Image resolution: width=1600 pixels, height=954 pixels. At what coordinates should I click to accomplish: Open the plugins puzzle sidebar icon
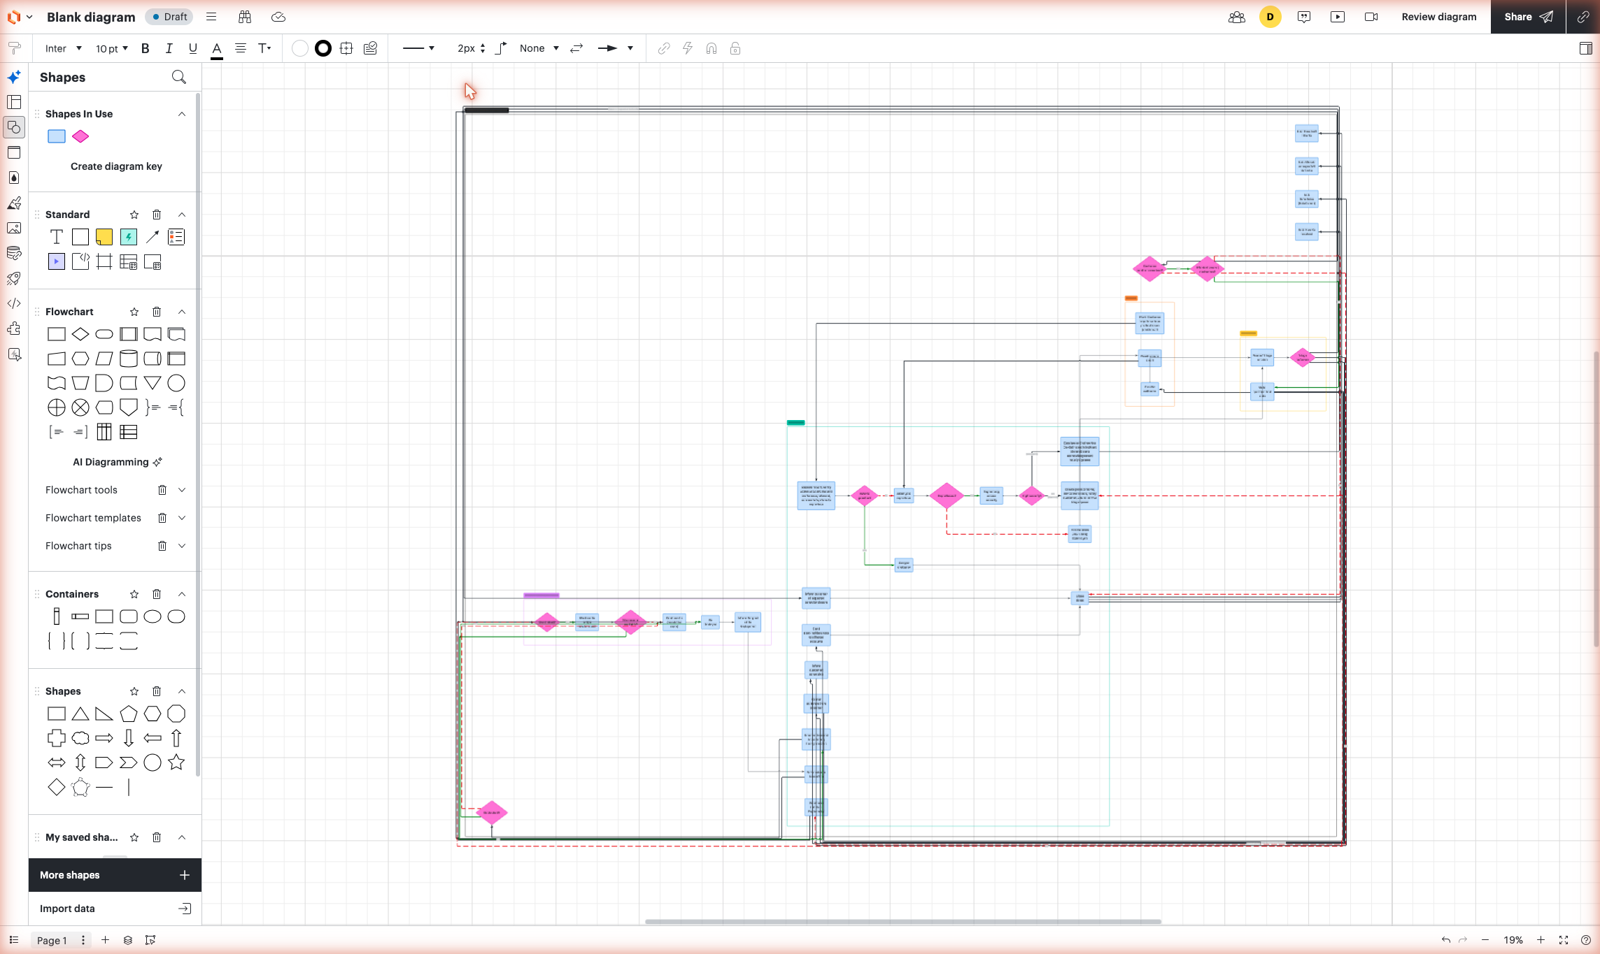click(x=14, y=328)
